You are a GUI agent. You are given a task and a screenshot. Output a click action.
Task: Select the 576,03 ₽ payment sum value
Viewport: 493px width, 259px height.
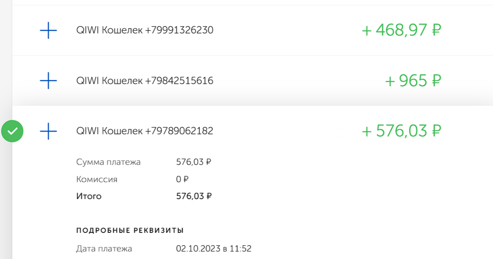point(194,162)
